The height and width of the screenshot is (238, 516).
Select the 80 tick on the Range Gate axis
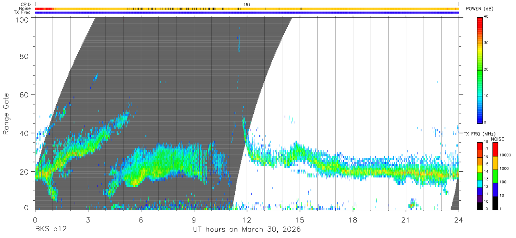[x=24, y=56]
